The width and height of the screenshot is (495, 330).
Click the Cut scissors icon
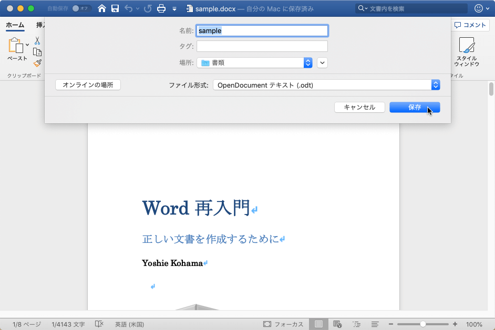coord(37,40)
